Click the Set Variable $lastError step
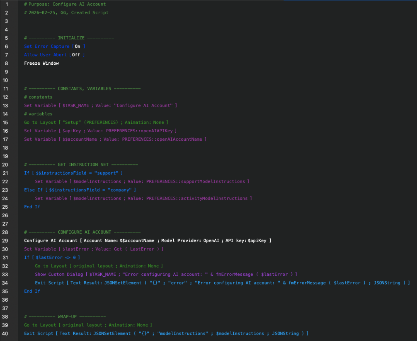This screenshot has width=417, height=341. (x=93, y=249)
